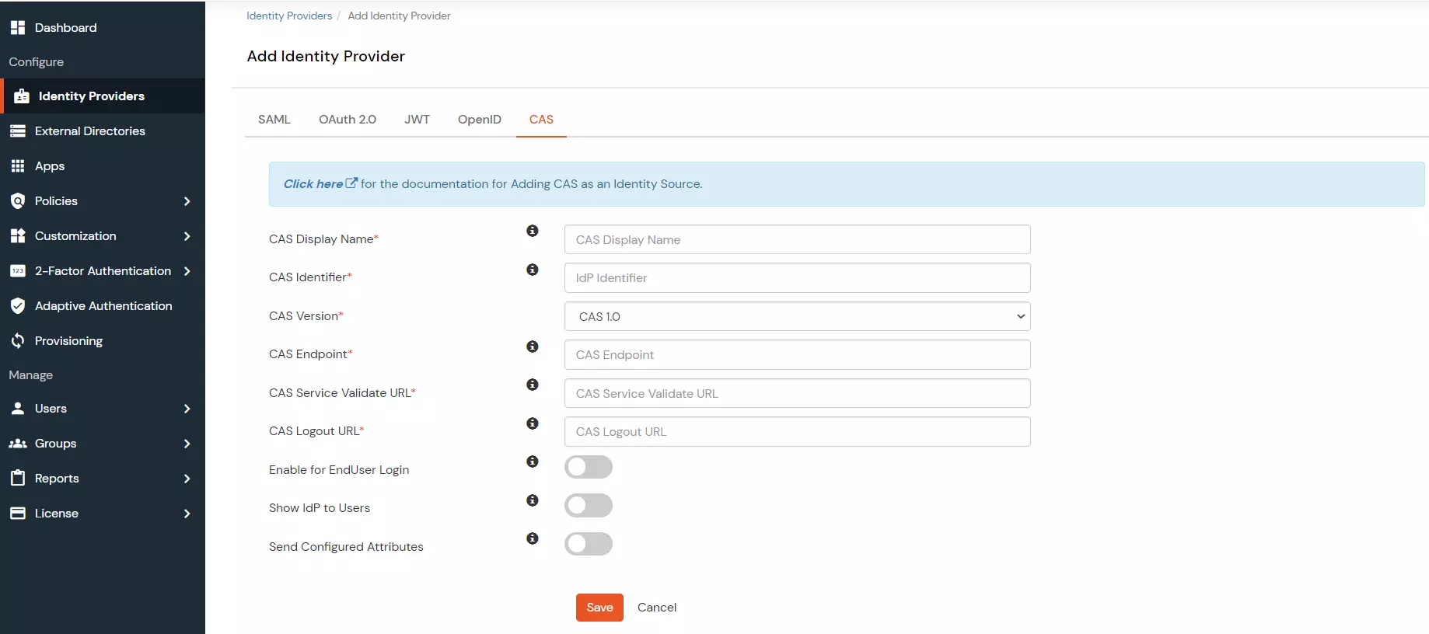
Task: Click the Groups people icon
Action: pyautogui.click(x=18, y=444)
